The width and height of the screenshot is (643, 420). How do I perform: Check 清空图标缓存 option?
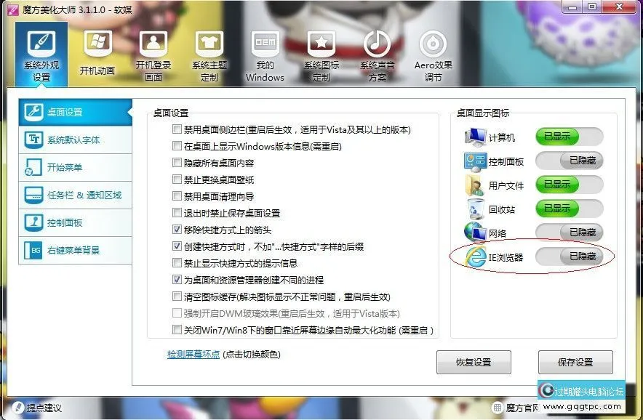[x=177, y=296]
